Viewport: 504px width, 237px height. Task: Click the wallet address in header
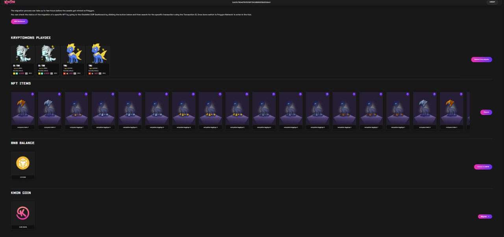252,2
